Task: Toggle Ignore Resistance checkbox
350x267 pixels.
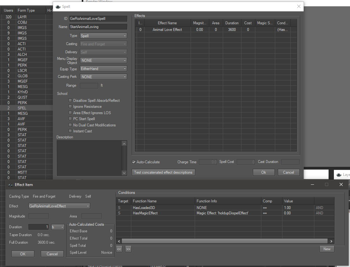Action: (x=70, y=107)
